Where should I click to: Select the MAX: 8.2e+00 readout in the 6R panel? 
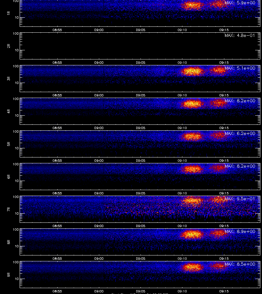click(240, 166)
